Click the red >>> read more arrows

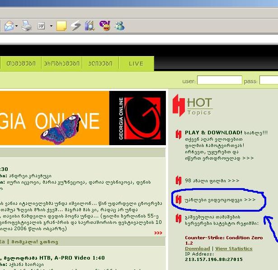[158, 233]
